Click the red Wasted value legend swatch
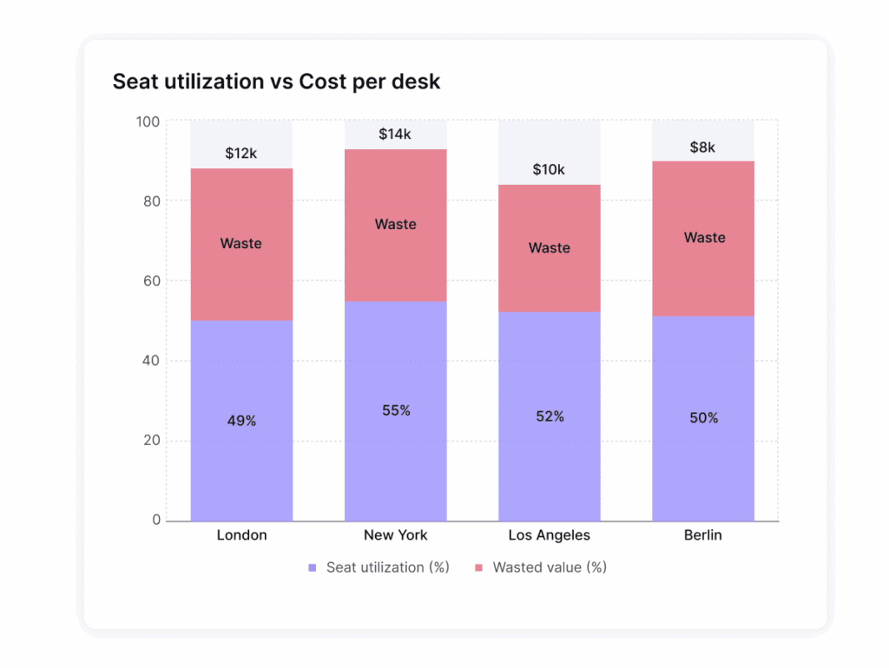This screenshot has height=668, width=889. (478, 568)
